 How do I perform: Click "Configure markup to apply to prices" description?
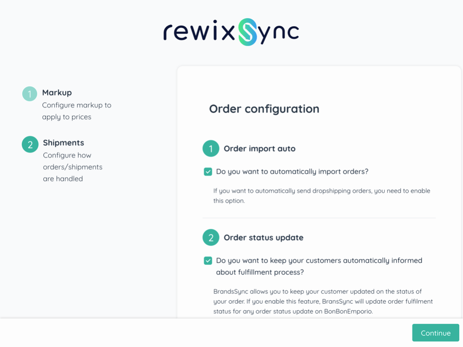point(77,111)
